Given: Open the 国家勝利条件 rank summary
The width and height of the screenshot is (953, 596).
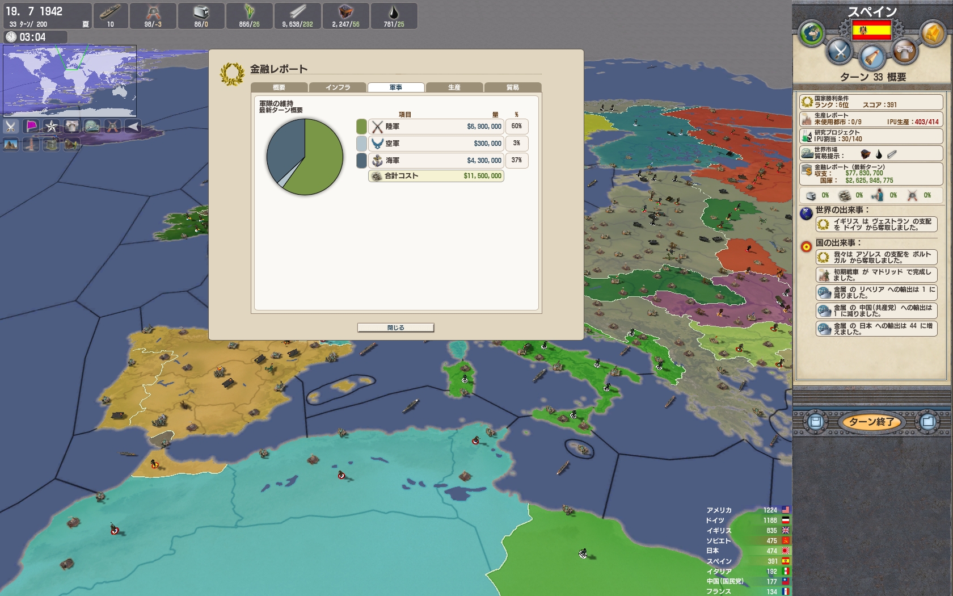Looking at the screenshot, I should tap(871, 102).
